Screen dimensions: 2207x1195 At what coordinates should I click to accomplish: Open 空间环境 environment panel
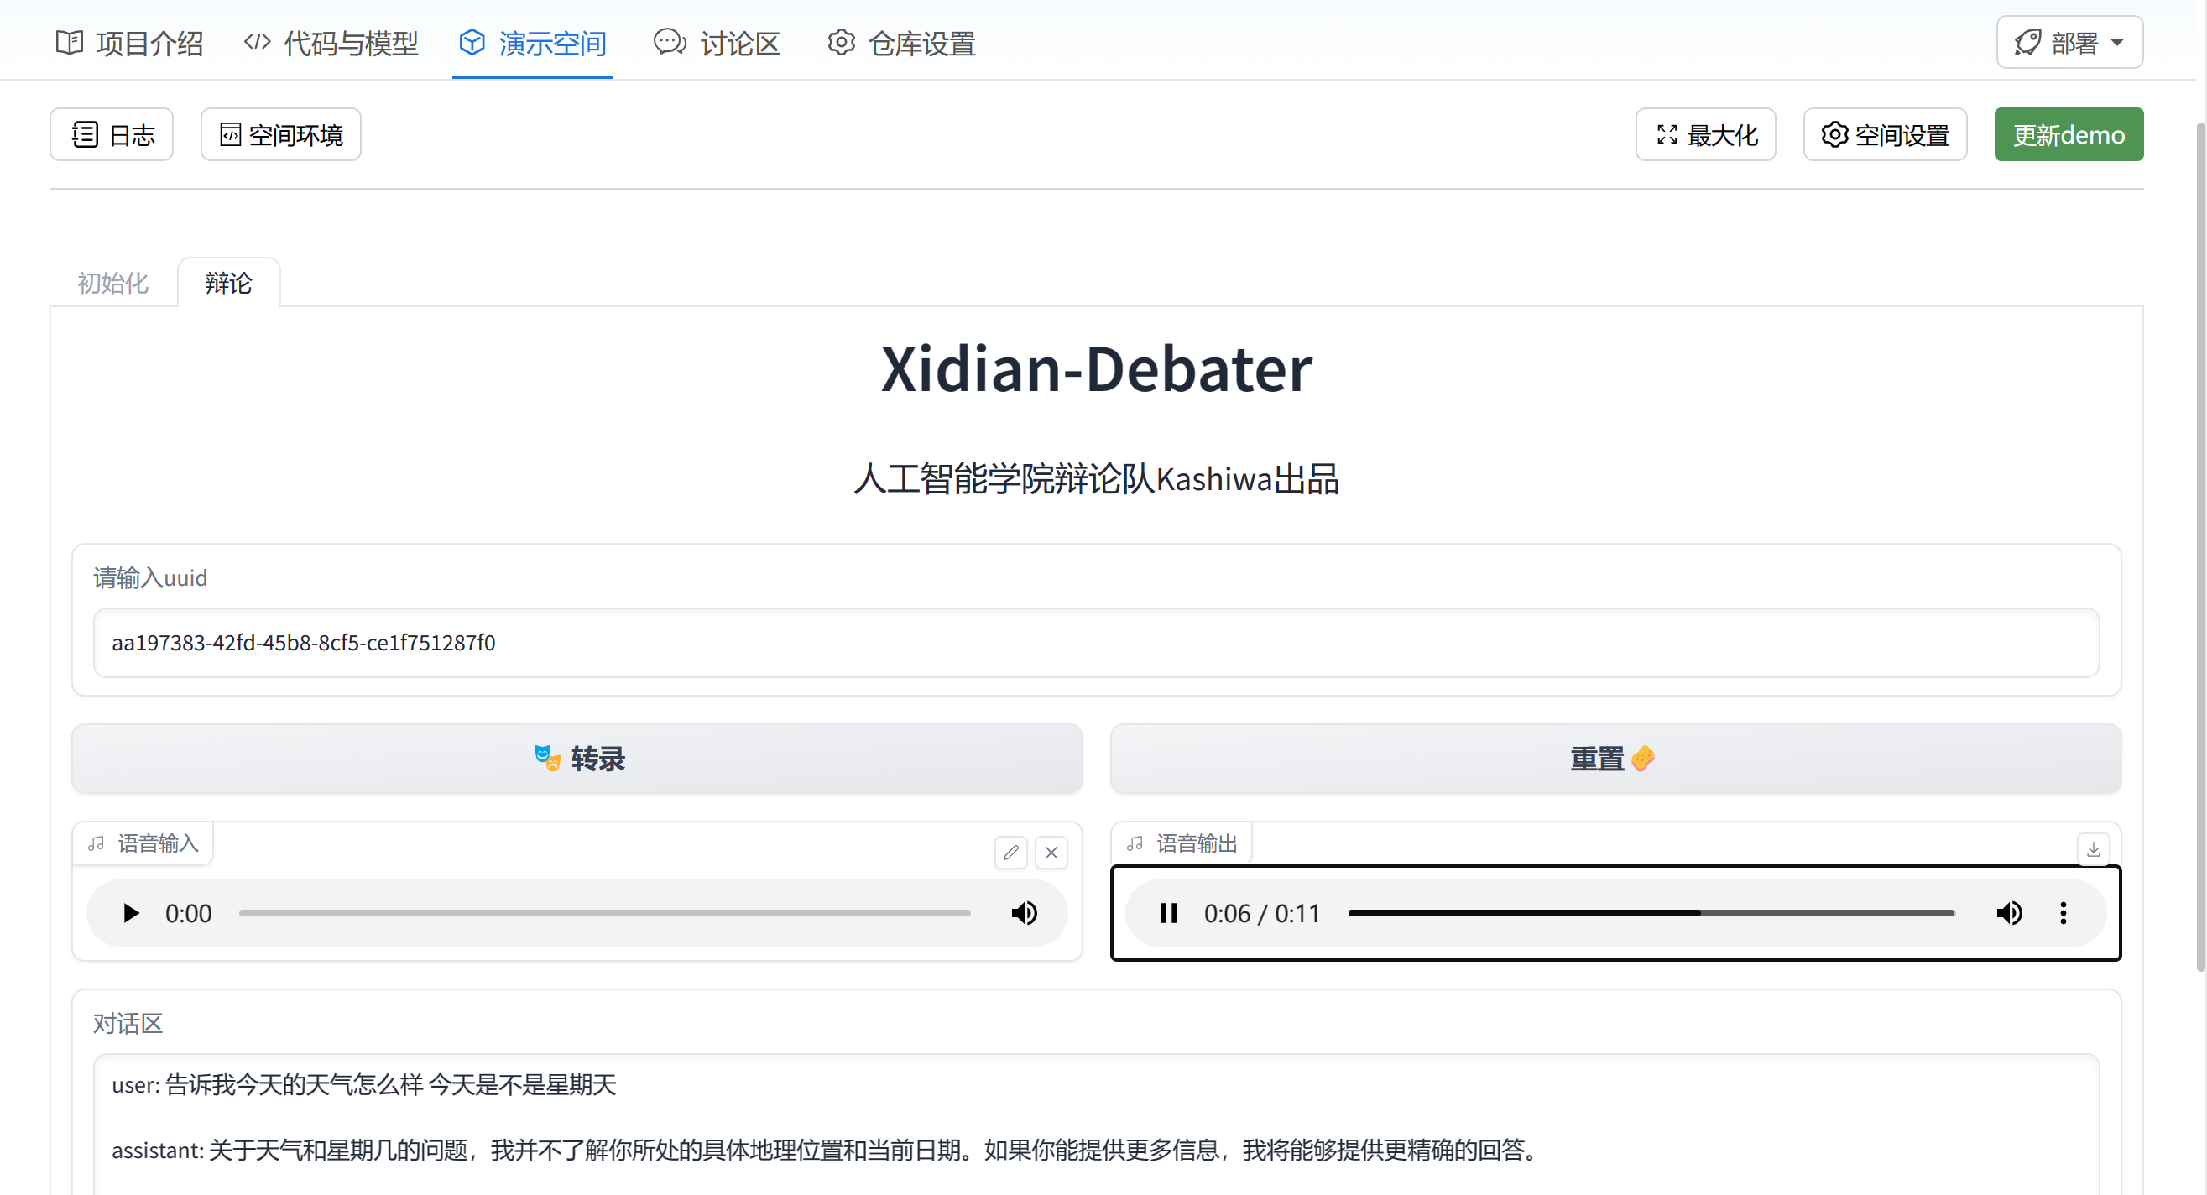(280, 134)
